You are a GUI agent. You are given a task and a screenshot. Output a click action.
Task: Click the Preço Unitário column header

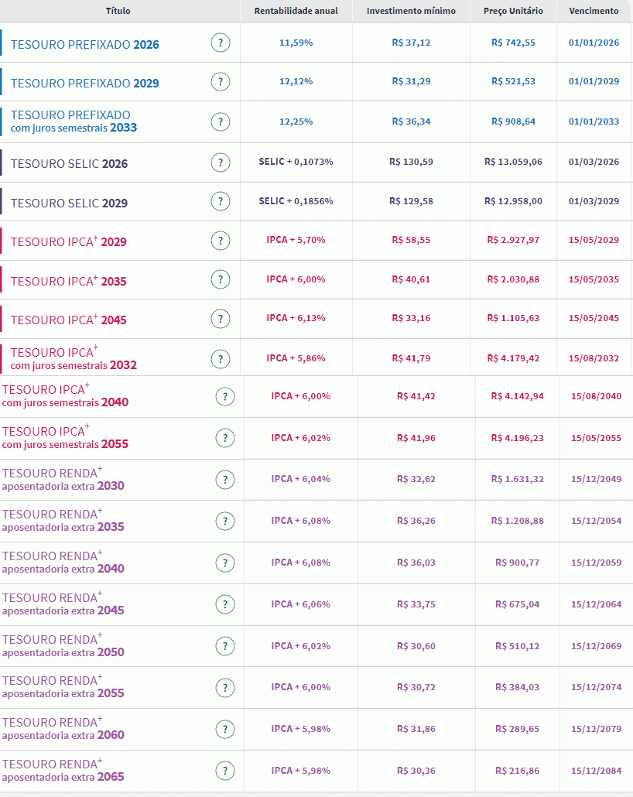point(513,11)
